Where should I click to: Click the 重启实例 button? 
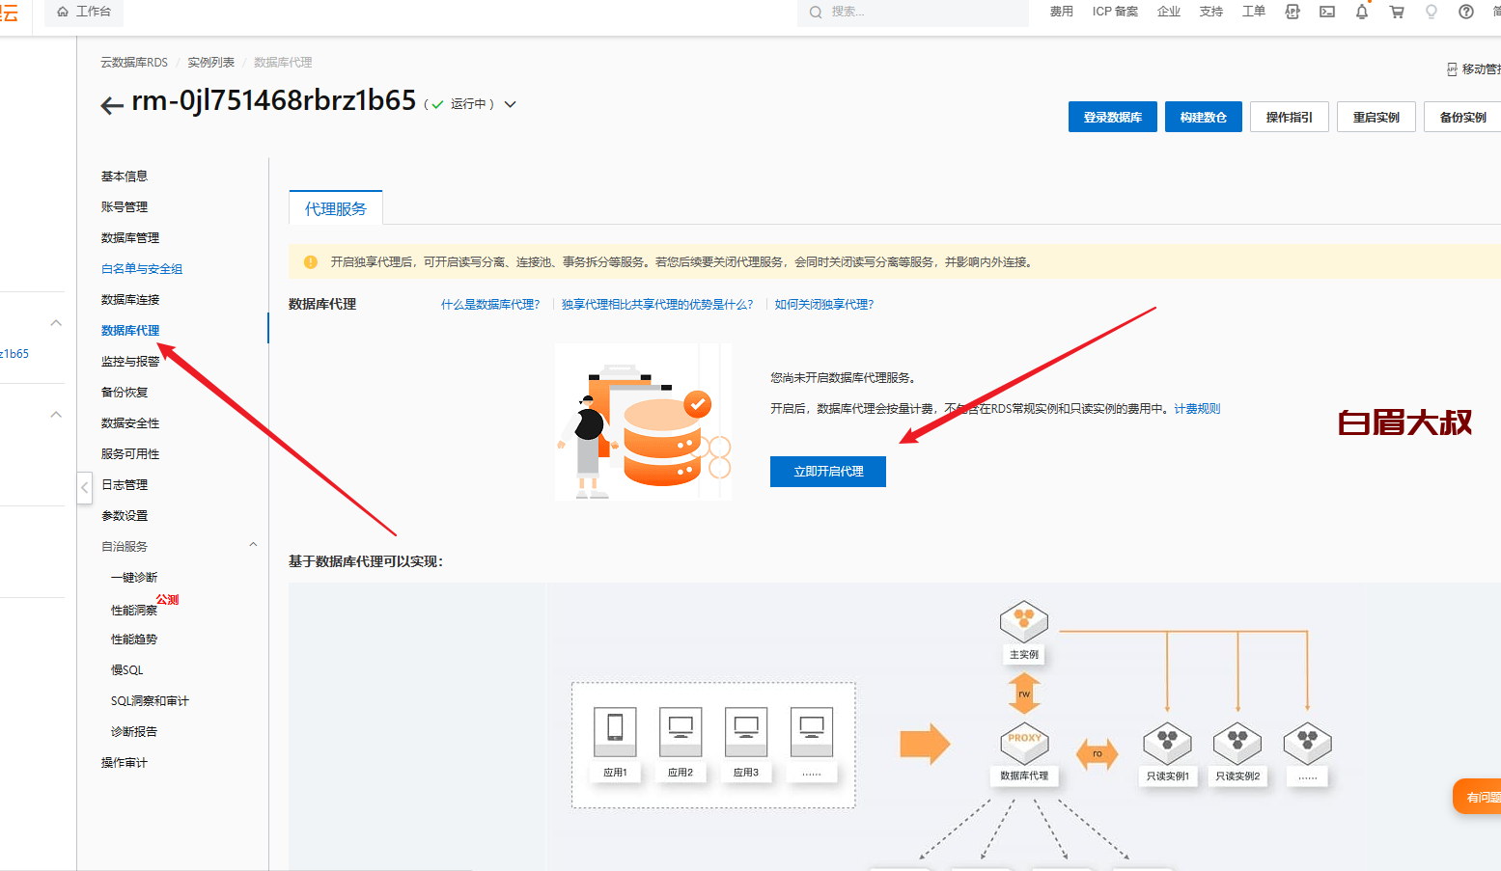point(1376,117)
